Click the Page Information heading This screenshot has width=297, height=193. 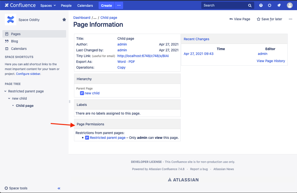[98, 24]
